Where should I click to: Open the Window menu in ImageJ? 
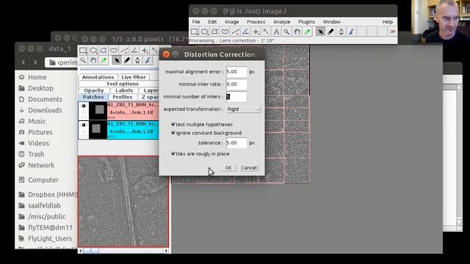click(x=331, y=22)
